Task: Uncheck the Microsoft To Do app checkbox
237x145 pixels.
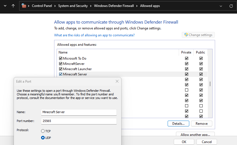Action: coord(60,58)
